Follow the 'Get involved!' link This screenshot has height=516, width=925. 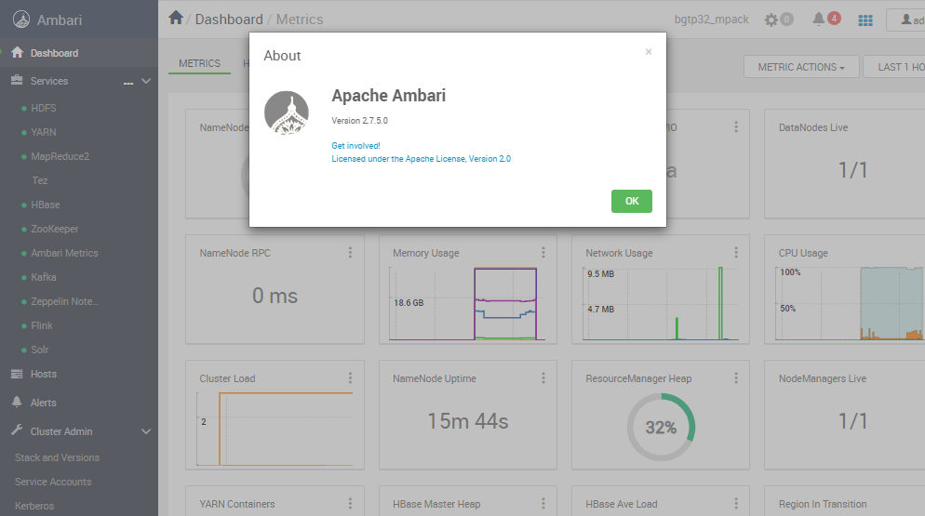click(x=355, y=146)
